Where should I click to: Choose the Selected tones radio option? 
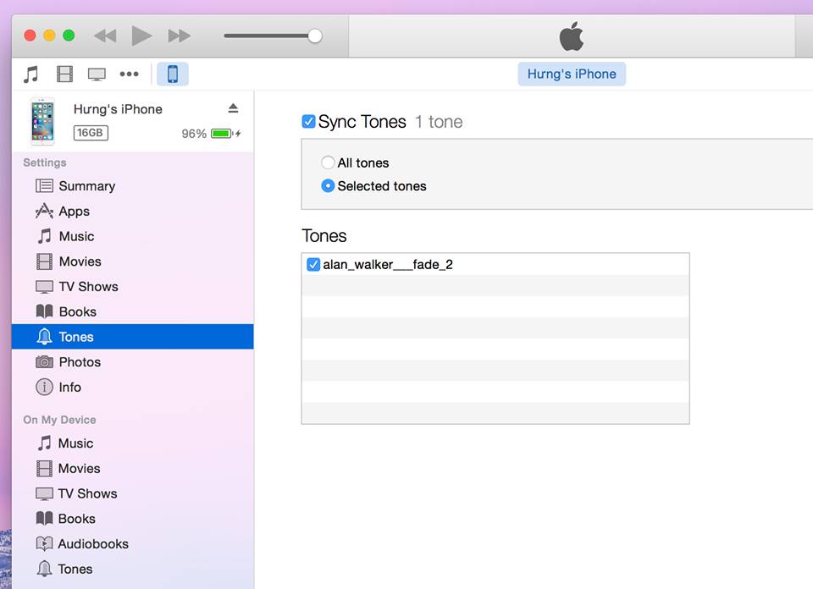[328, 186]
